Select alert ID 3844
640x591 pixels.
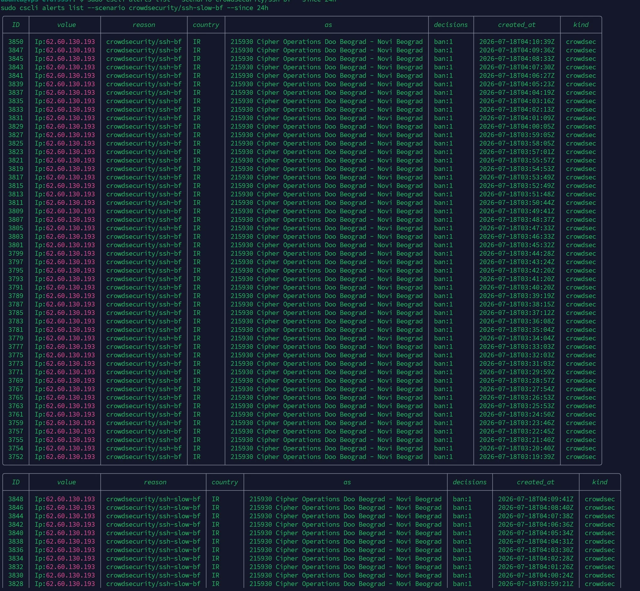[16, 516]
